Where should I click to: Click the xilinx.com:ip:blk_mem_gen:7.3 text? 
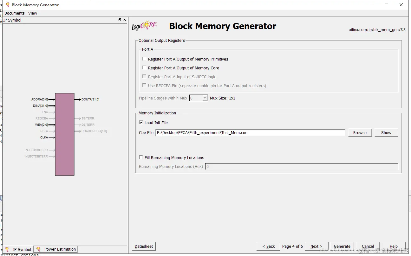(377, 30)
